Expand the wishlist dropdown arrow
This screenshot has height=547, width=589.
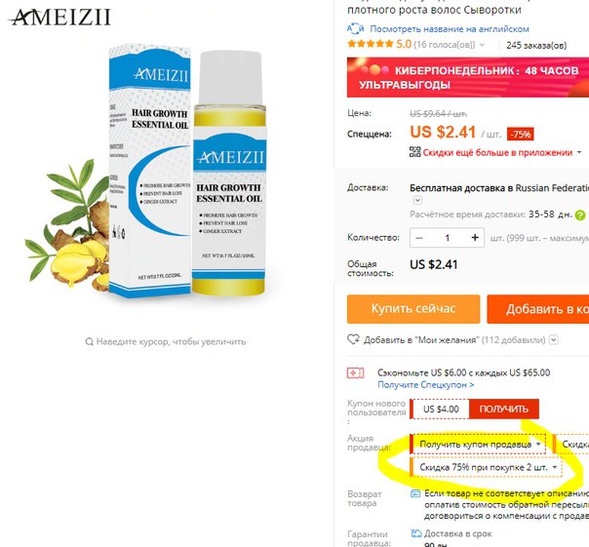[553, 340]
